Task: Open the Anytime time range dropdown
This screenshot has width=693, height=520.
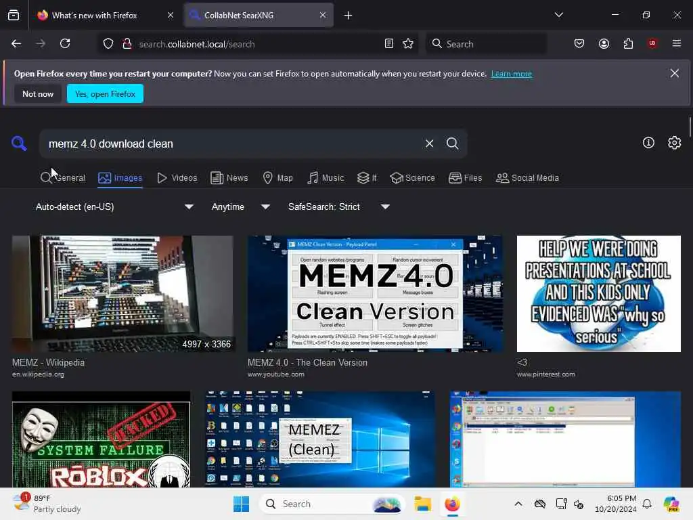Action: click(x=240, y=207)
